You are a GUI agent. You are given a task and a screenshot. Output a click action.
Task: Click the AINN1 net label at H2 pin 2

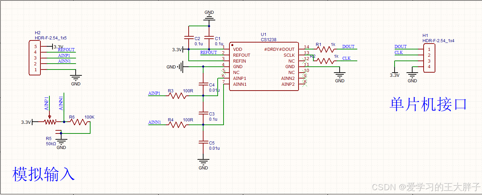[64, 61]
